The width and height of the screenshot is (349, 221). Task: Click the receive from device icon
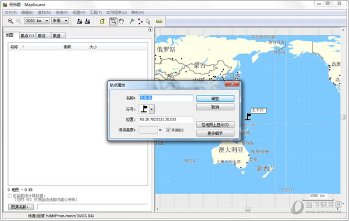(87, 21)
